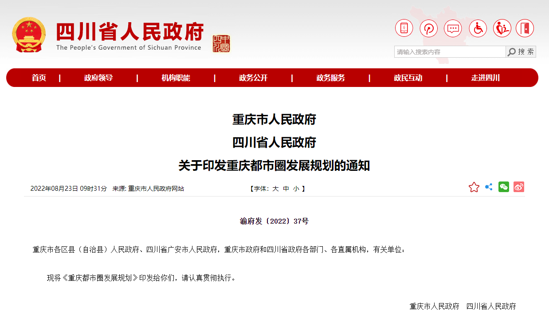Click the star favorite icon
549x323 pixels.
pos(474,187)
